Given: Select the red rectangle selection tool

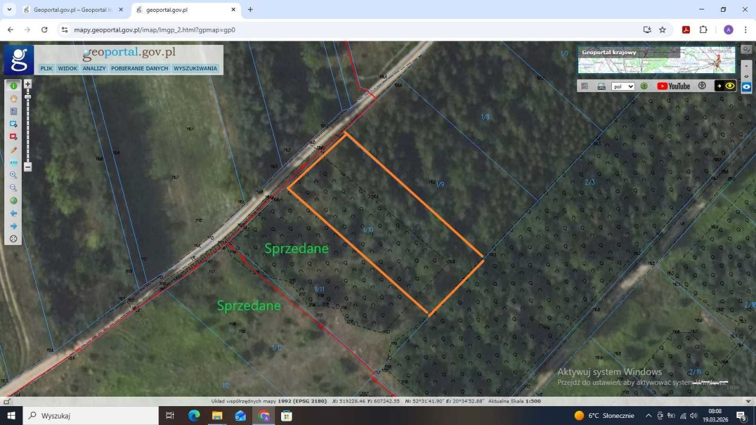Looking at the screenshot, I should click(14, 137).
